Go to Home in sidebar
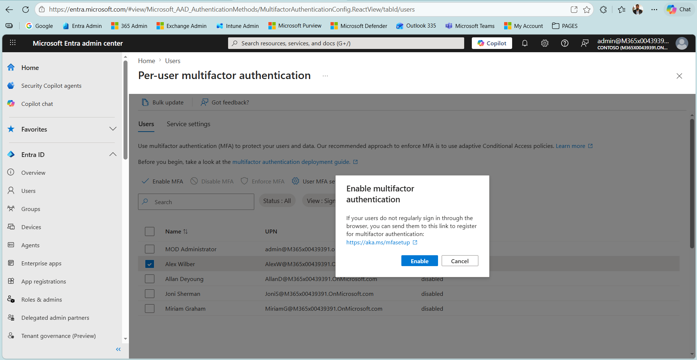The width and height of the screenshot is (697, 360). [30, 68]
